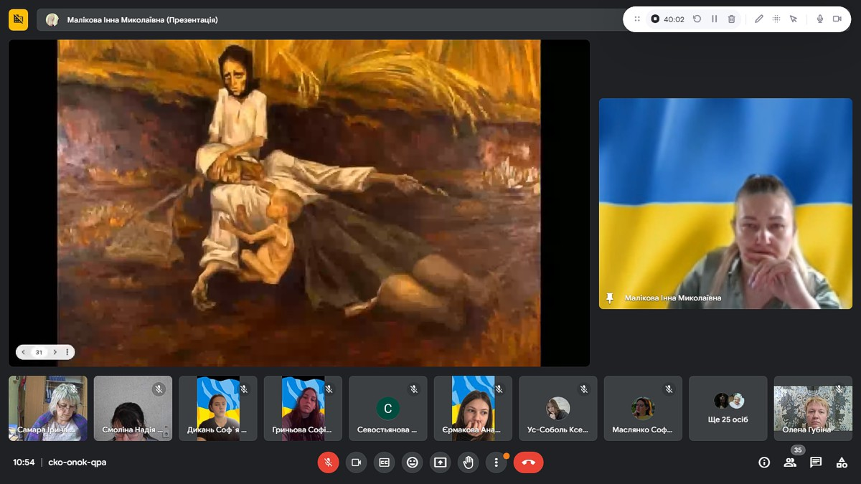Pause the recording
This screenshot has height=484, width=861.
click(715, 19)
